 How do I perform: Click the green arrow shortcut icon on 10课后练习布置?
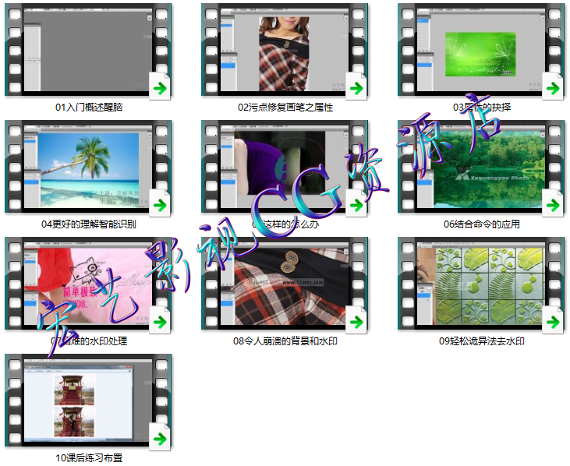[x=160, y=437]
